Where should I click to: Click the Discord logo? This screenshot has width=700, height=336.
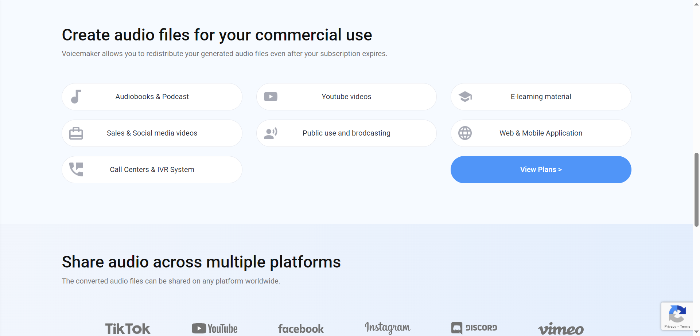point(474,328)
